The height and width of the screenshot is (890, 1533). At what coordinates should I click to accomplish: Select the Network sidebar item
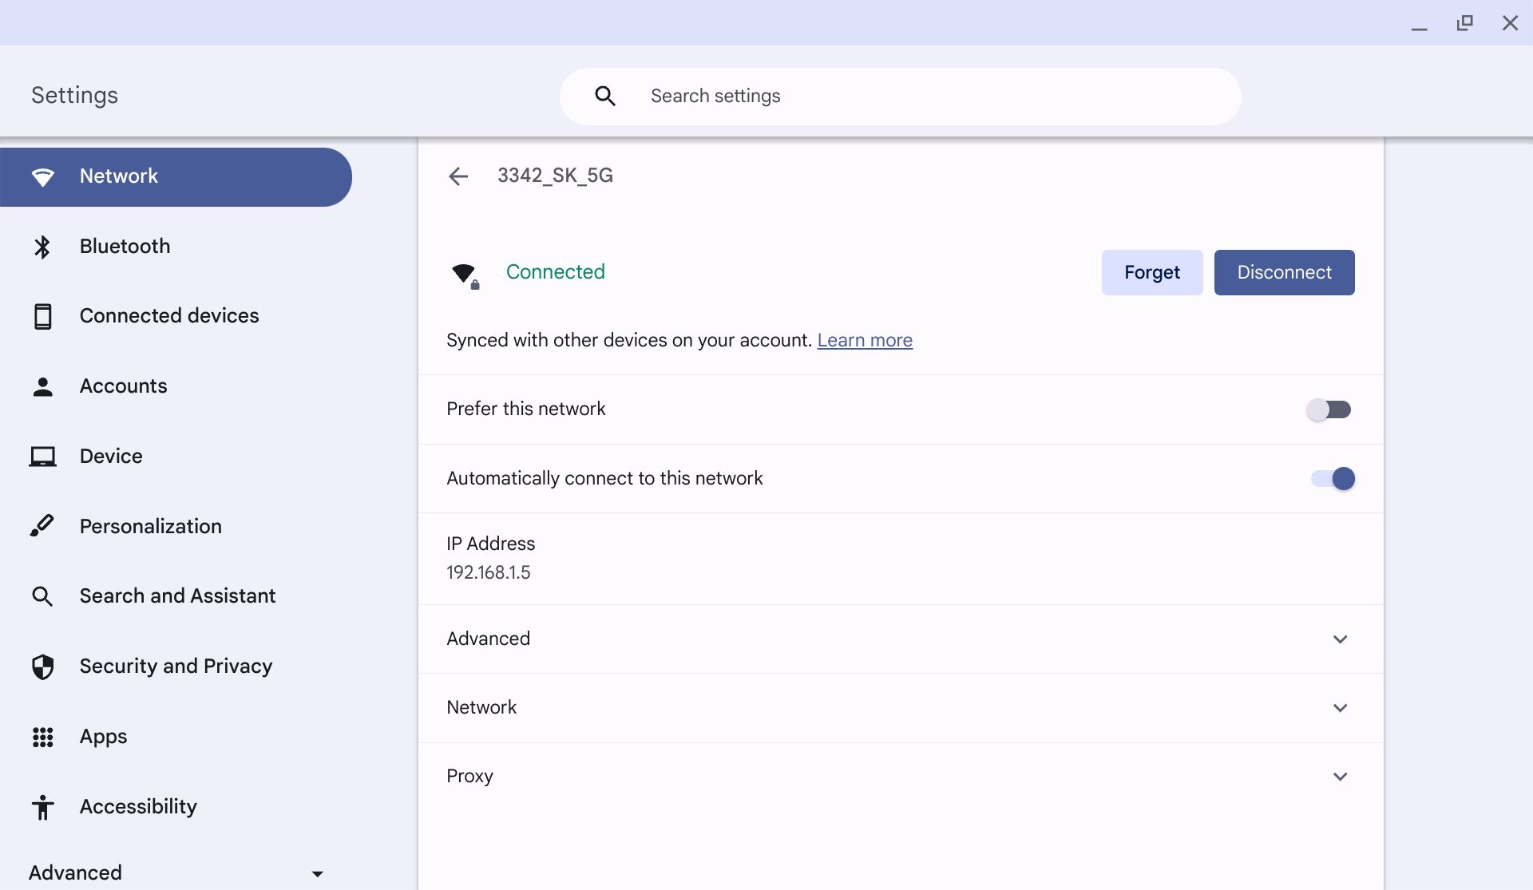coord(176,176)
